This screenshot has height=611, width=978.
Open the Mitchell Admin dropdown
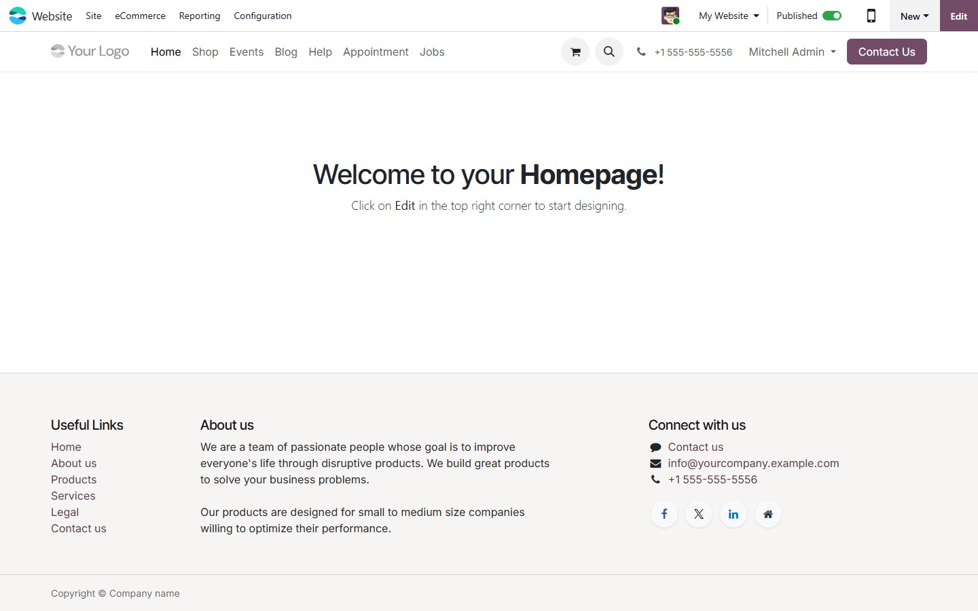(791, 51)
